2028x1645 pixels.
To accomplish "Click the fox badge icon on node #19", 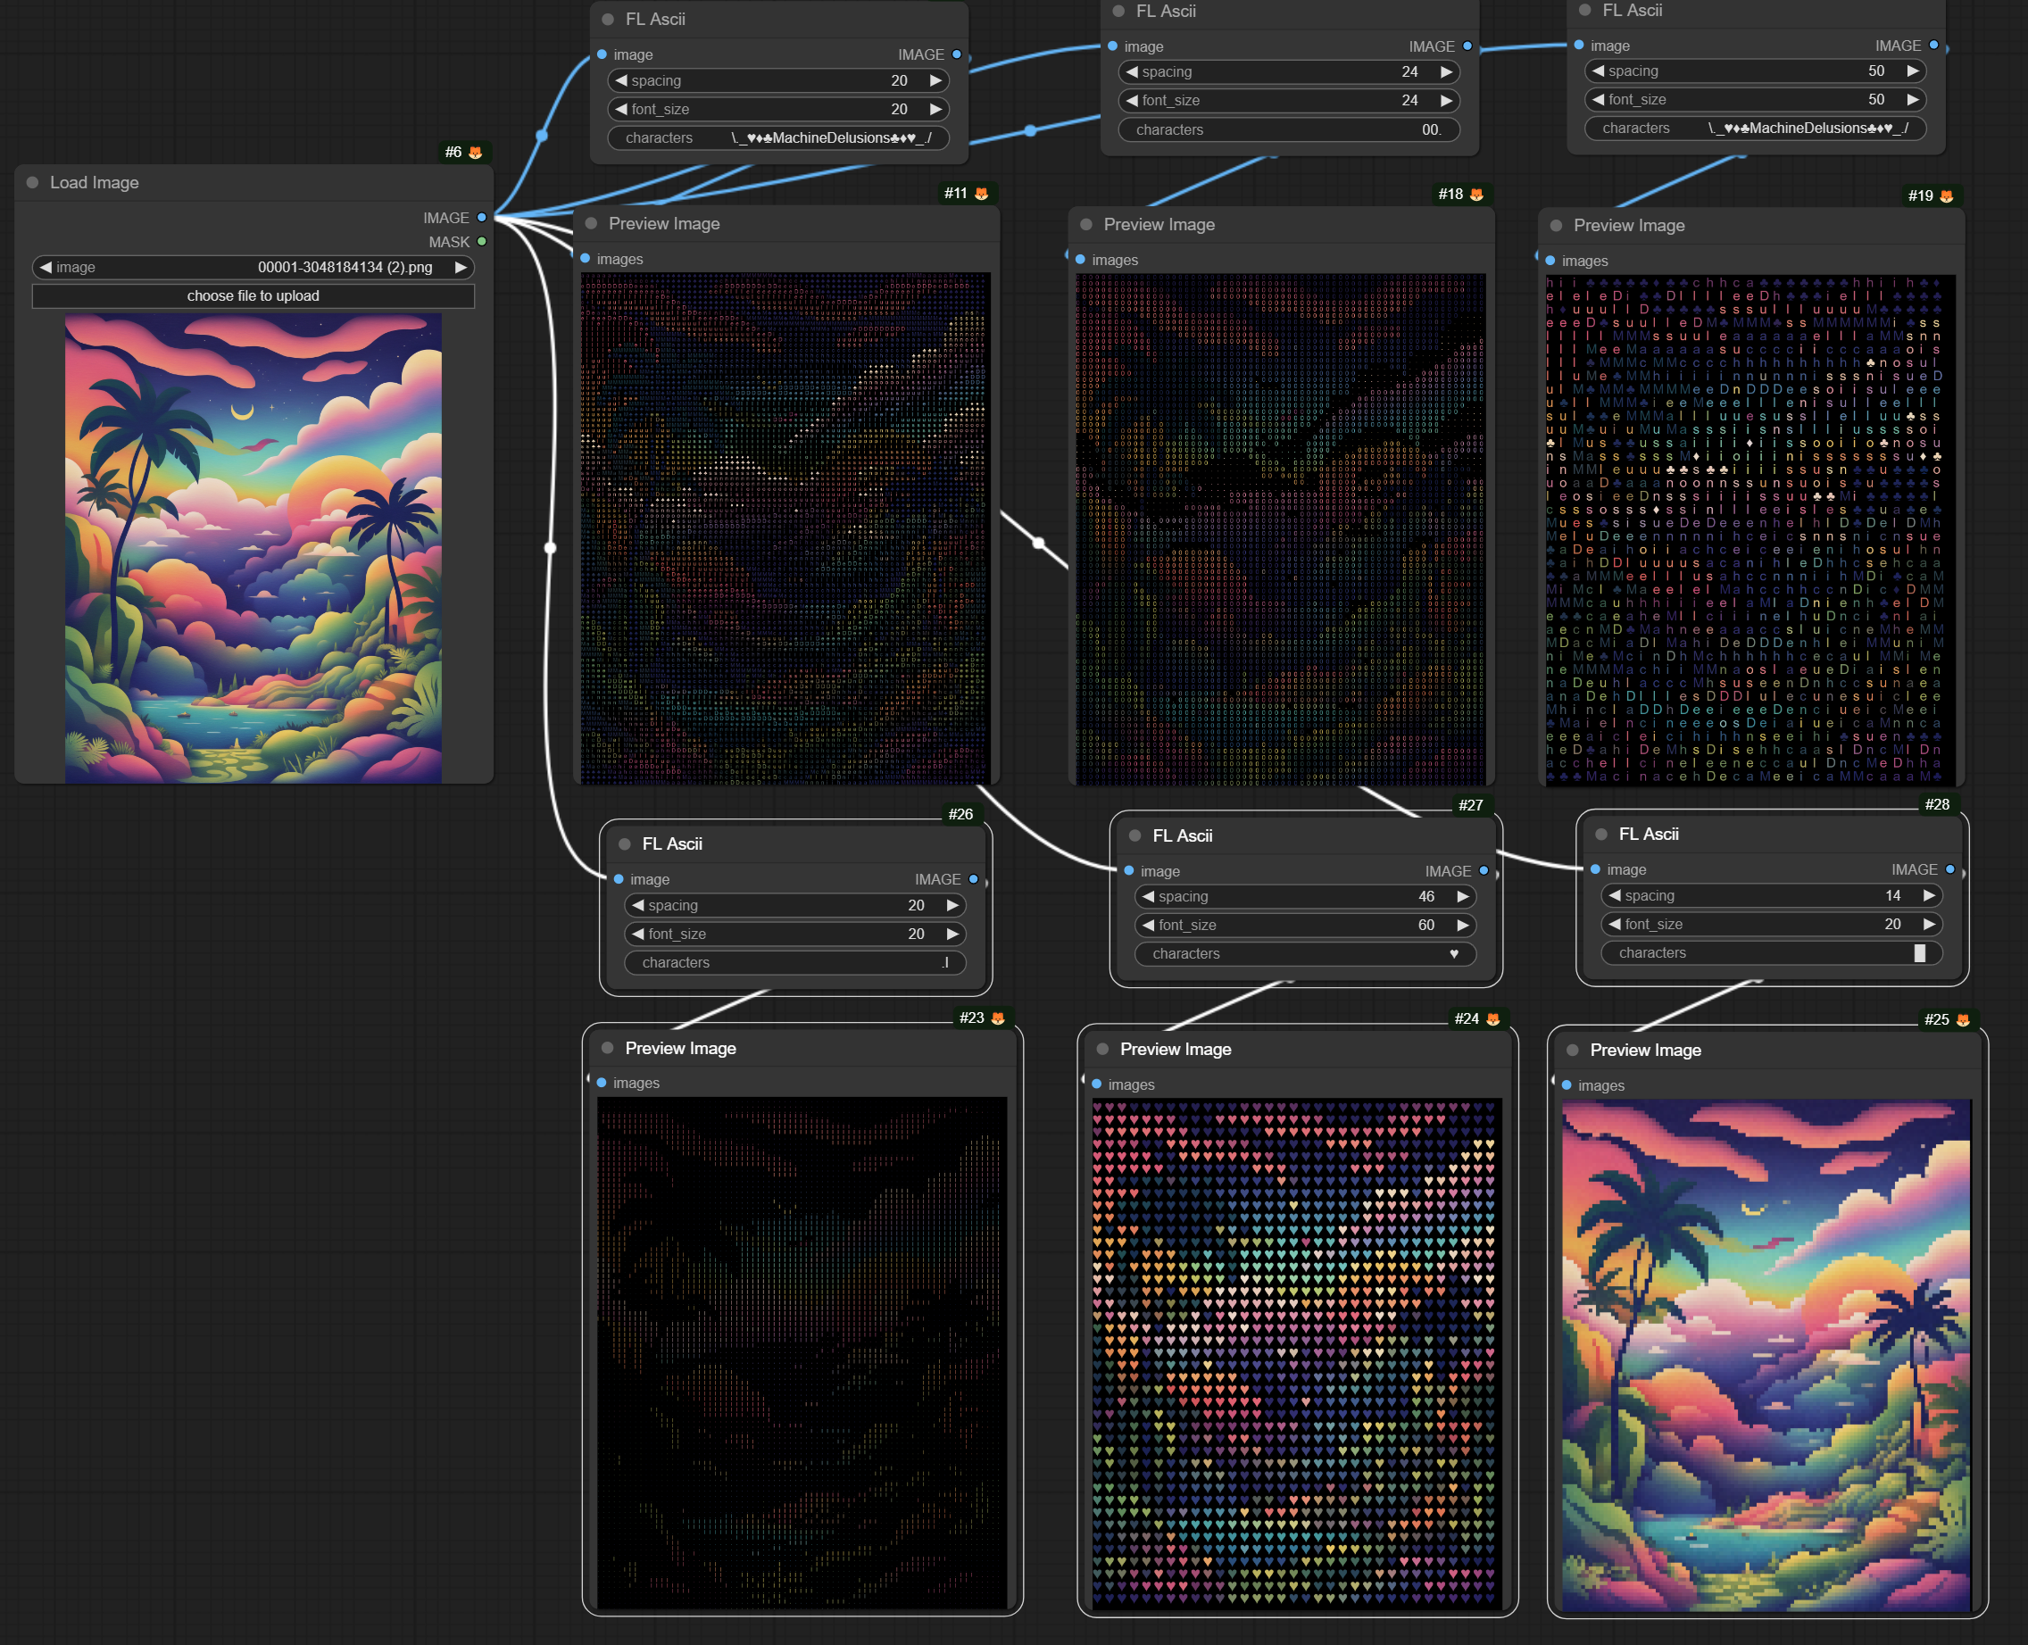I will [1947, 196].
